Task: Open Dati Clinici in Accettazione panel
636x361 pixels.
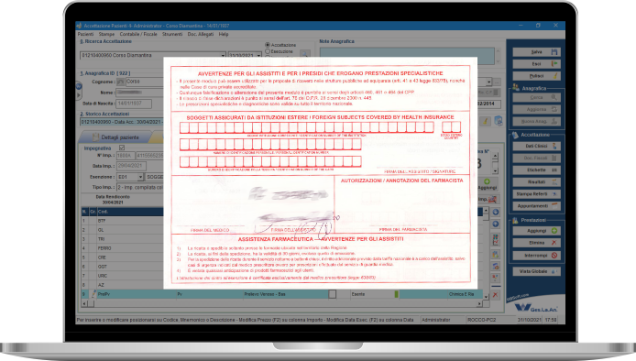Action: coord(537,146)
